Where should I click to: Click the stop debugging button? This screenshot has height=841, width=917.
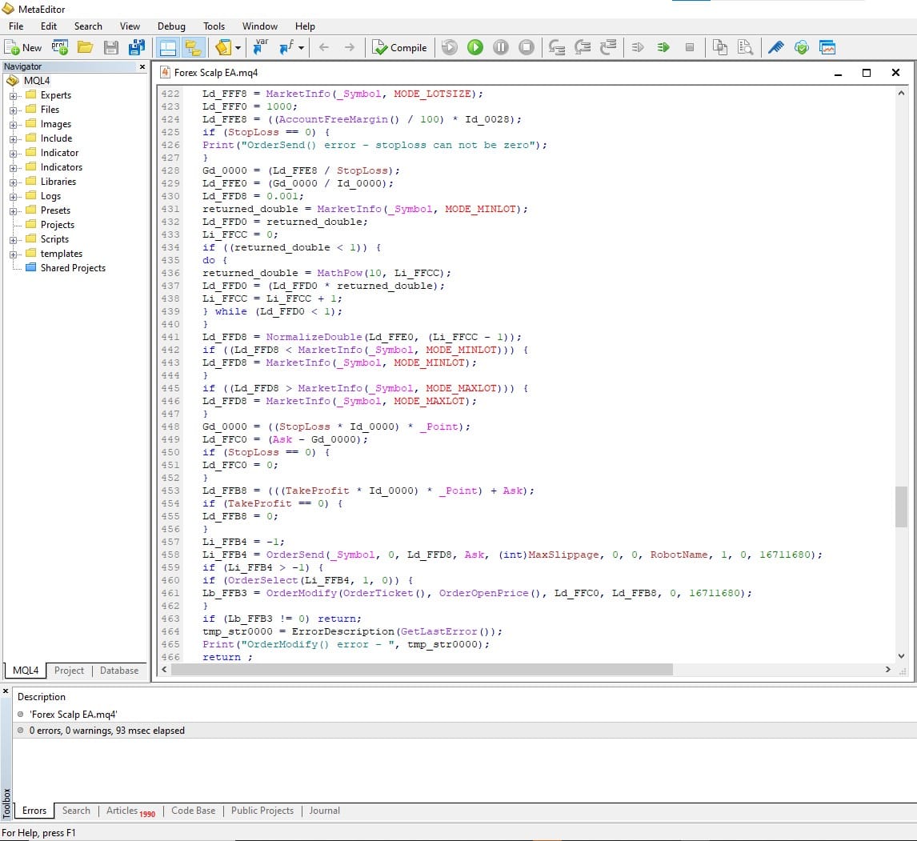point(527,47)
